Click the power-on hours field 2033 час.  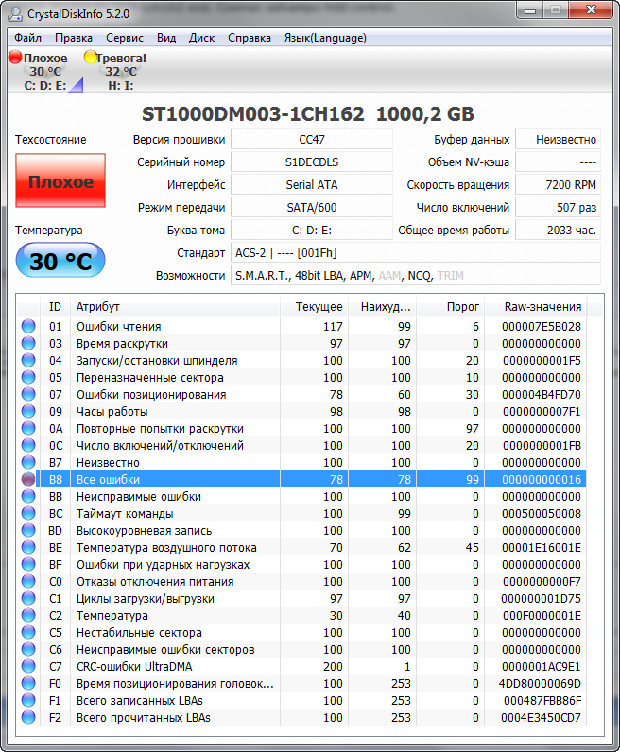[x=559, y=231]
